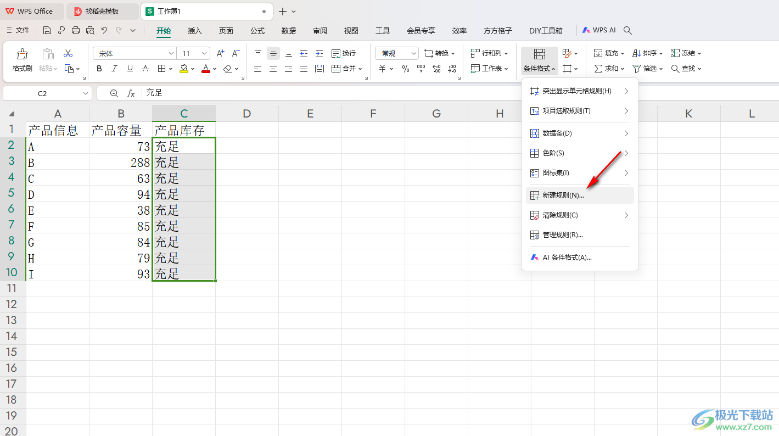The height and width of the screenshot is (436, 779).
Task: Select column D header
Action: [x=247, y=114]
